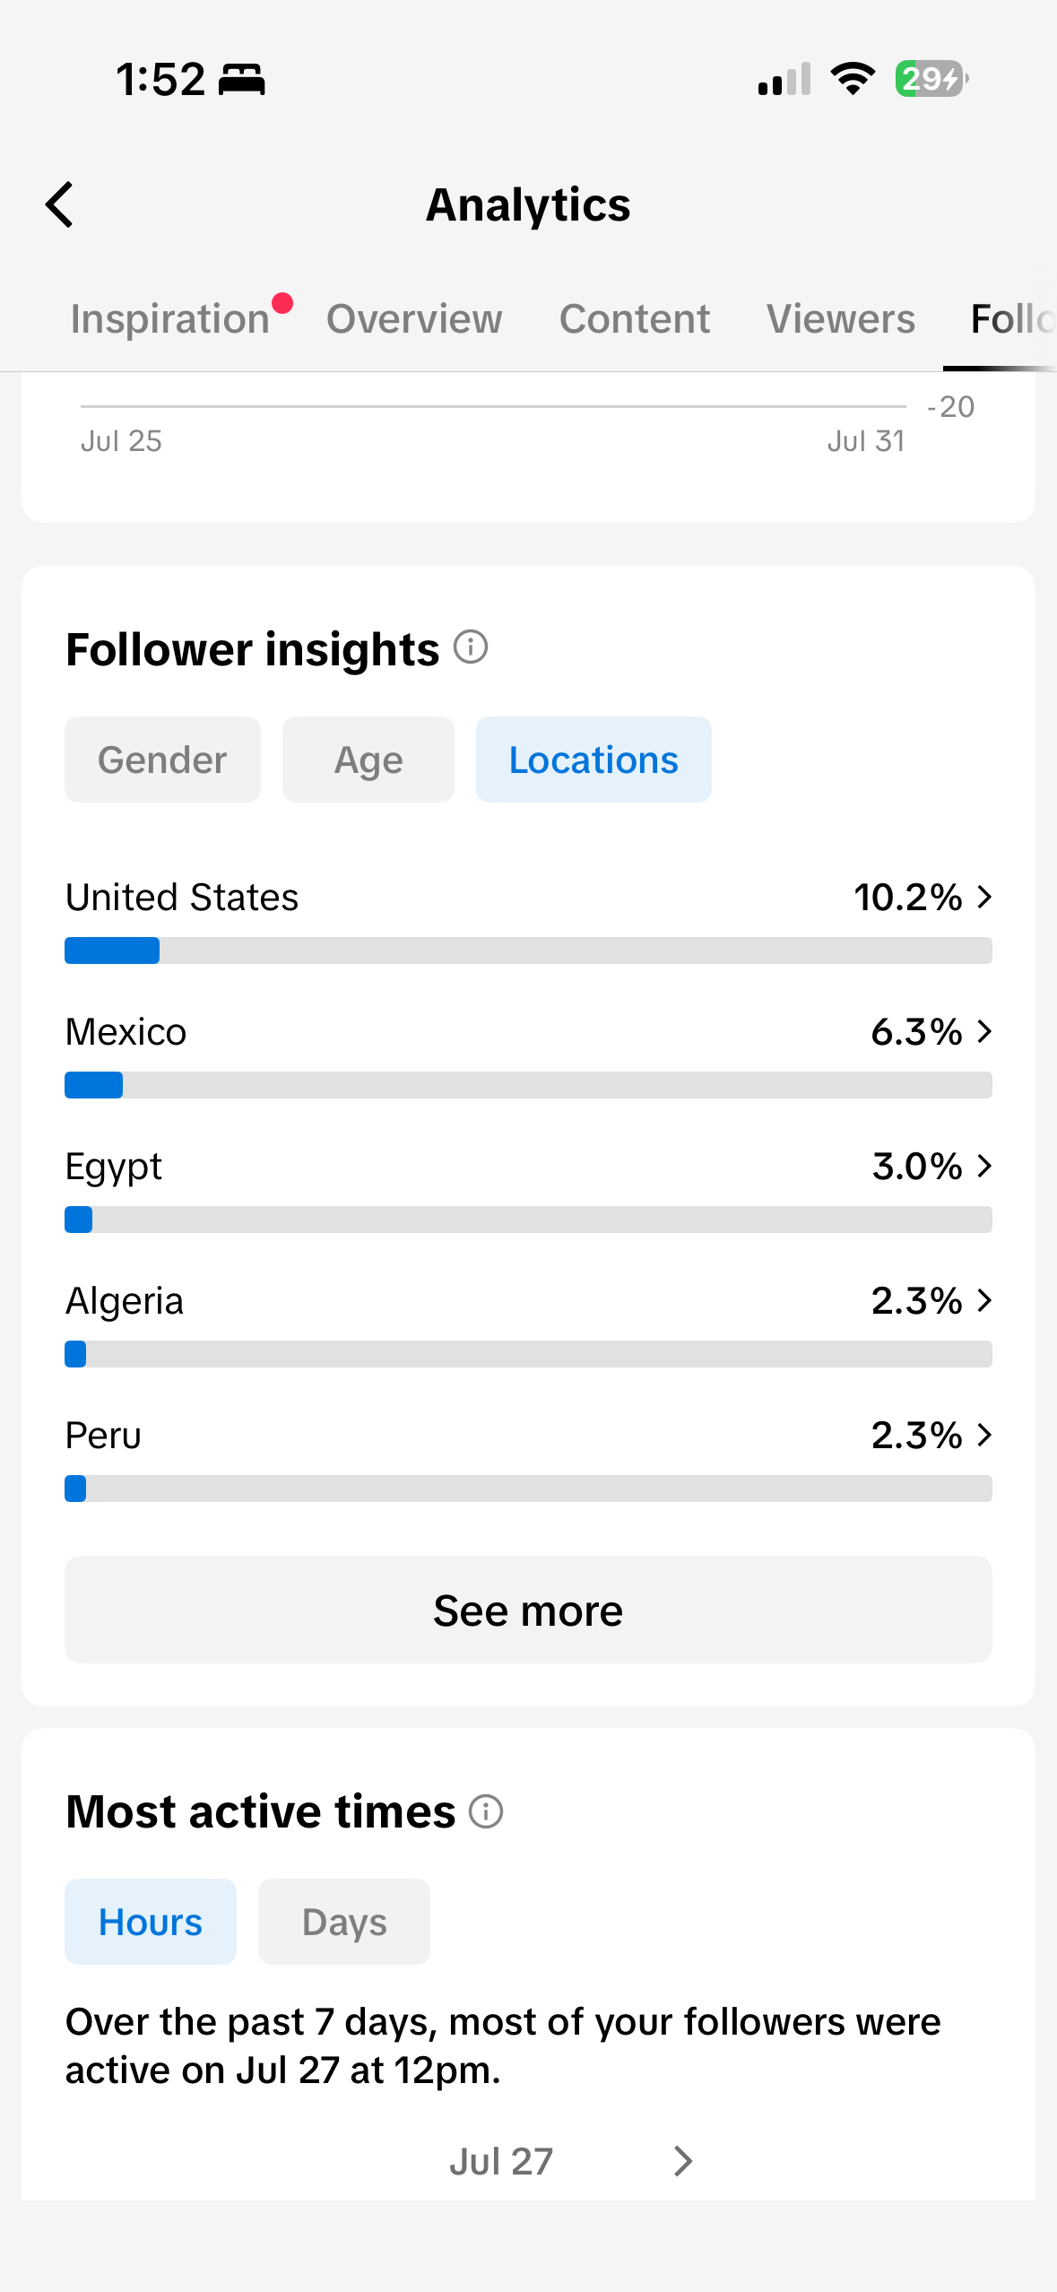Screen dimensions: 1057x2292
Task: Expand Mexico location details chevron
Action: 984,1031
